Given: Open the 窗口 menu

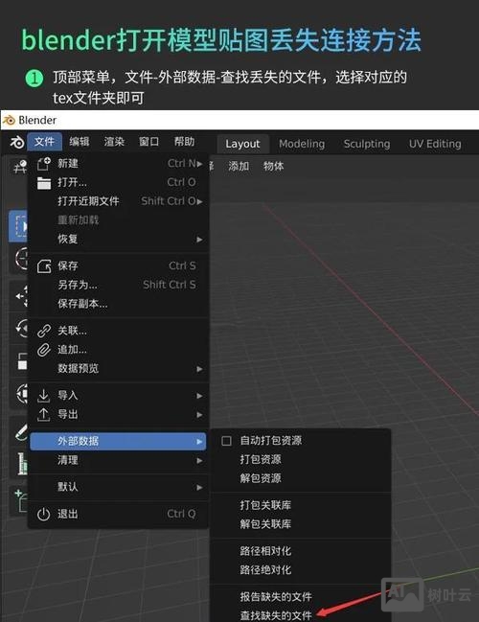Looking at the screenshot, I should (x=149, y=142).
